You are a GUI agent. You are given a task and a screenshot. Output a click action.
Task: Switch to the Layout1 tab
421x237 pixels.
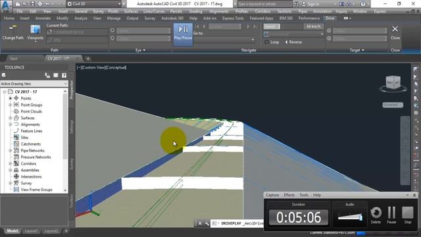pos(31,231)
